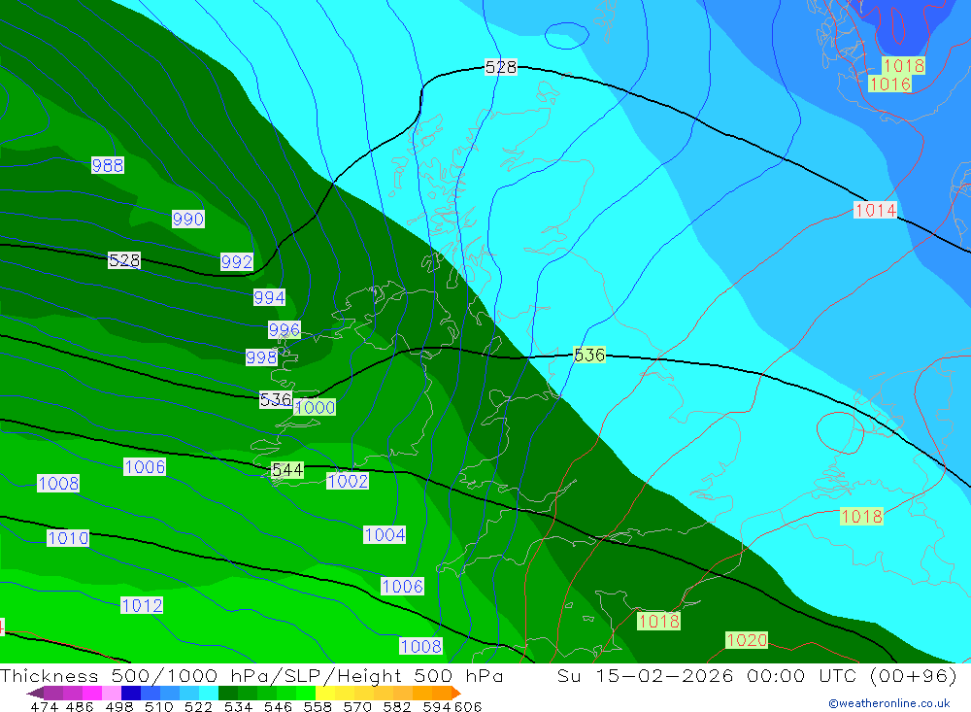Click legend value 546
The height and width of the screenshot is (712, 971).
coord(278,706)
